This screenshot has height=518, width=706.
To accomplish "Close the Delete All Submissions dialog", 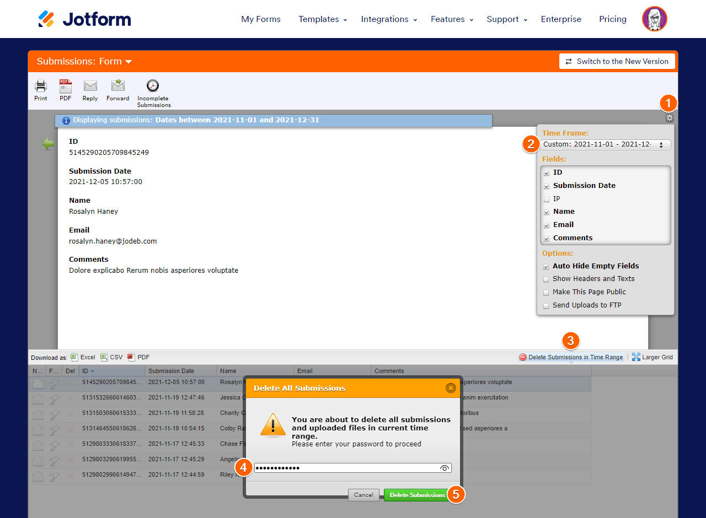I will [x=451, y=388].
